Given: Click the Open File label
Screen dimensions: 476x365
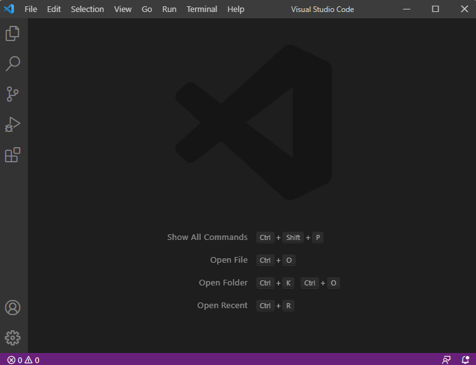Looking at the screenshot, I should coord(229,260).
